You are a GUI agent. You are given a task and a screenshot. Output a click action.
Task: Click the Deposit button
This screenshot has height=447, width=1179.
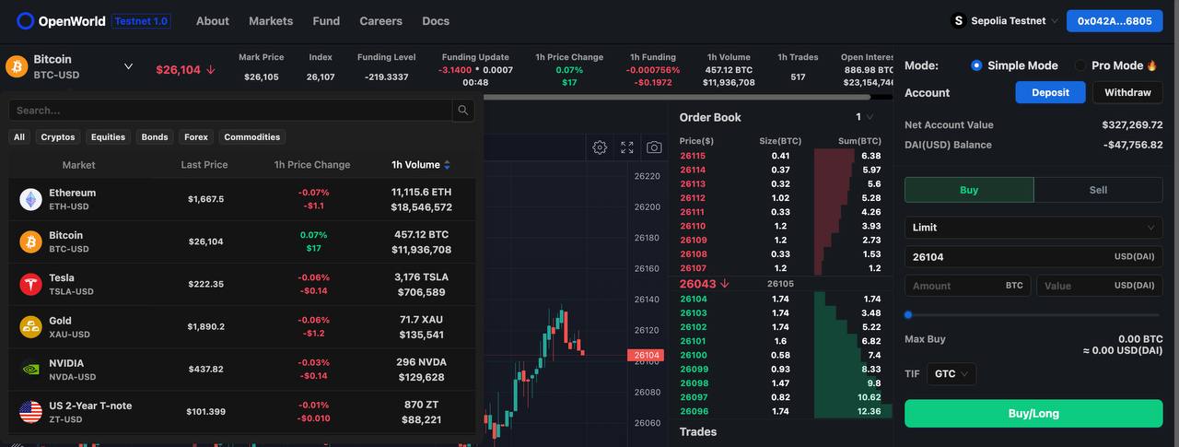coord(1050,92)
